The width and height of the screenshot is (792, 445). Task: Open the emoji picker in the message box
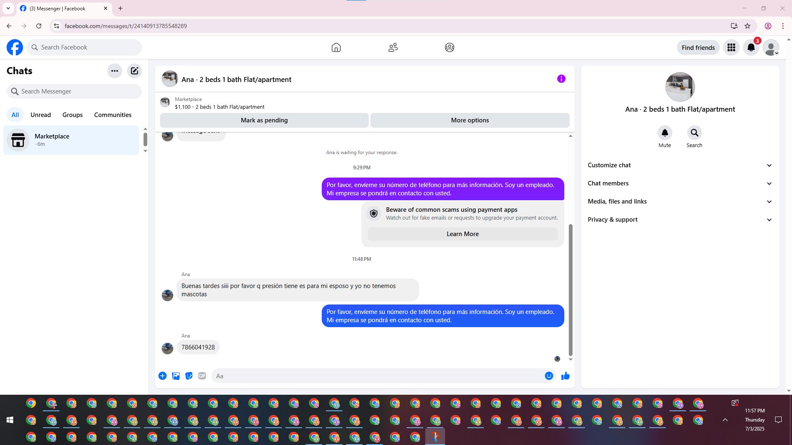549,376
